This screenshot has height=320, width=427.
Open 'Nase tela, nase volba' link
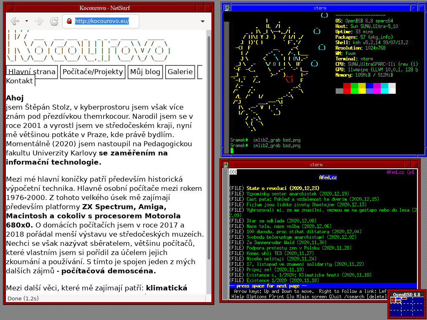coord(289,226)
